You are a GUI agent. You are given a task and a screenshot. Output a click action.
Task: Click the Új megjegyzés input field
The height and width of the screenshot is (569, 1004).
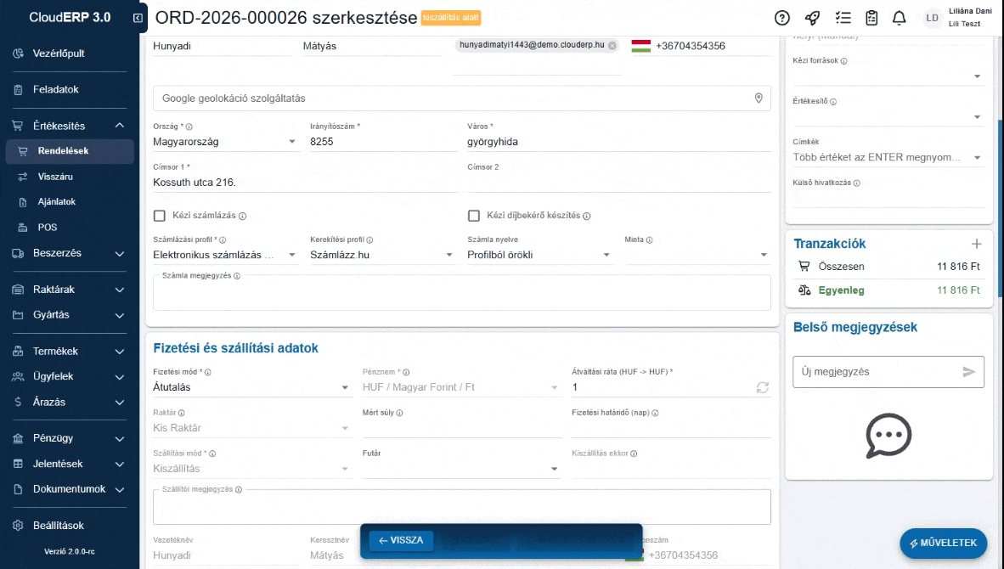pyautogui.click(x=875, y=372)
